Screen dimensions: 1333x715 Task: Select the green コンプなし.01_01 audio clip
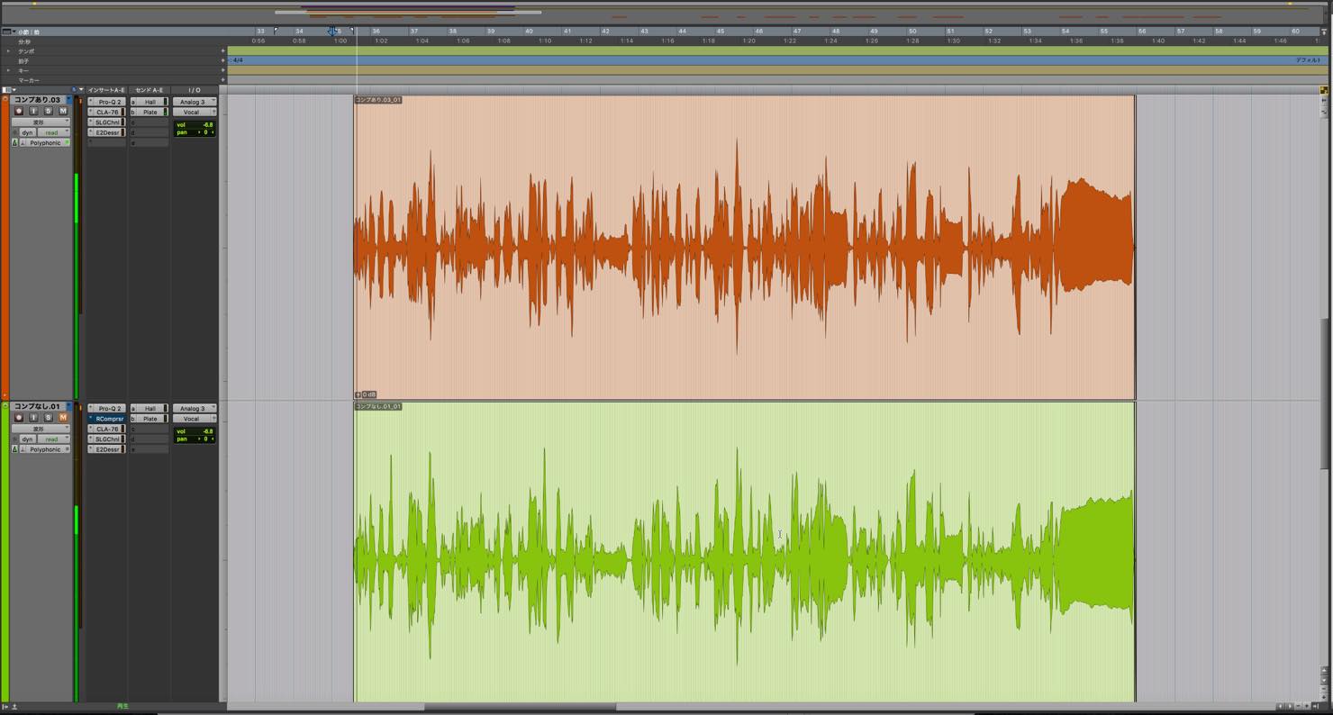pyautogui.click(x=744, y=552)
